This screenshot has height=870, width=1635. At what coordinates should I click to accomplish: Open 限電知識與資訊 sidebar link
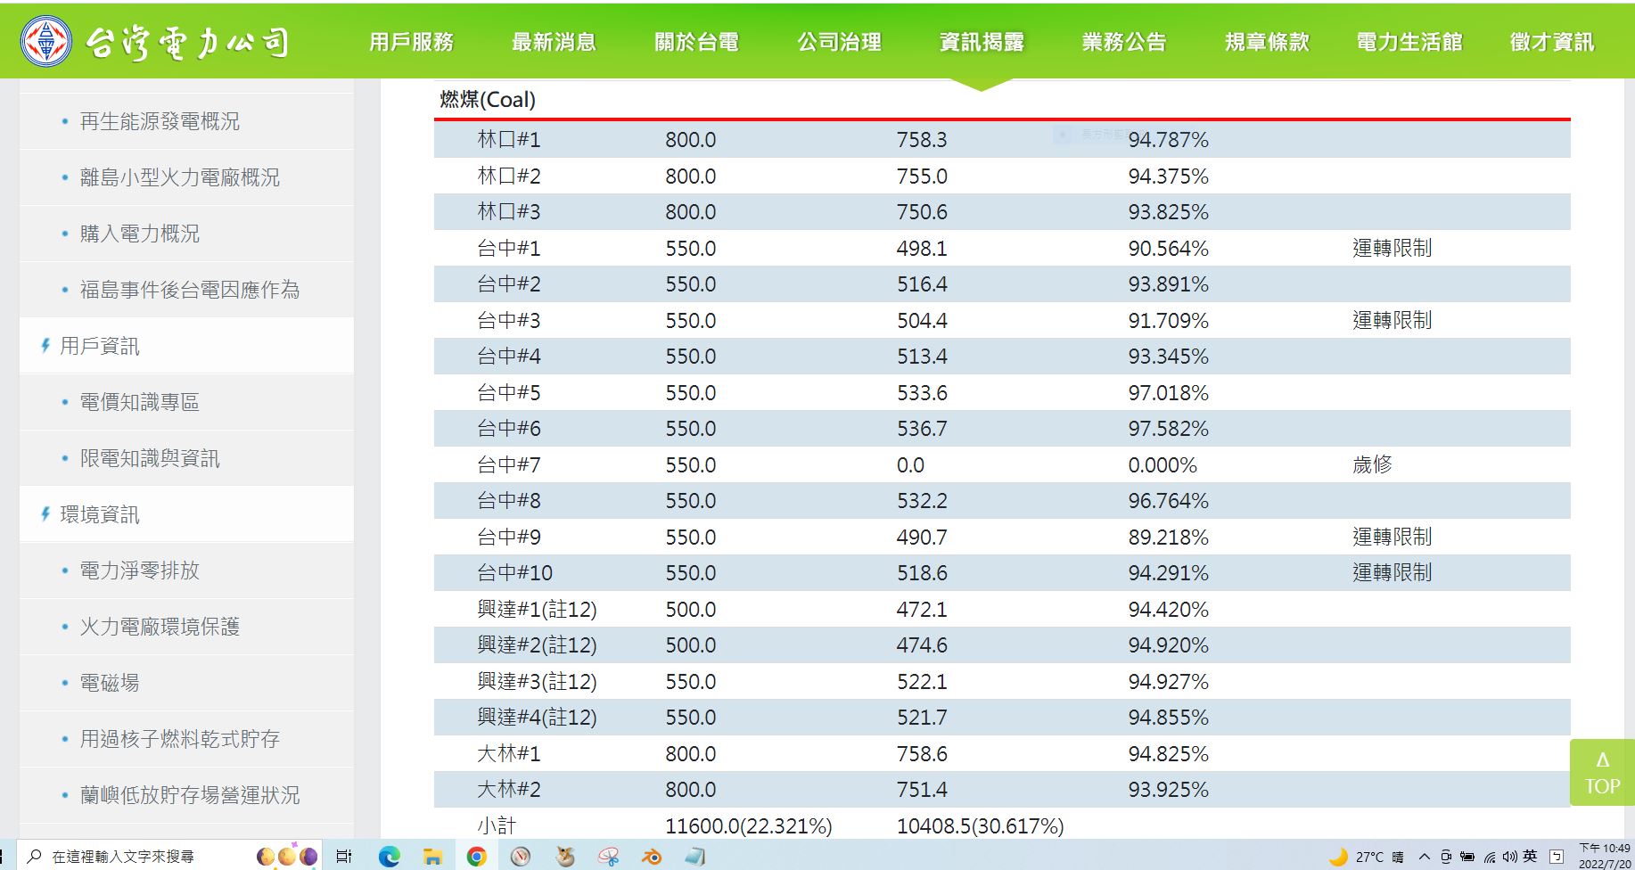[149, 458]
